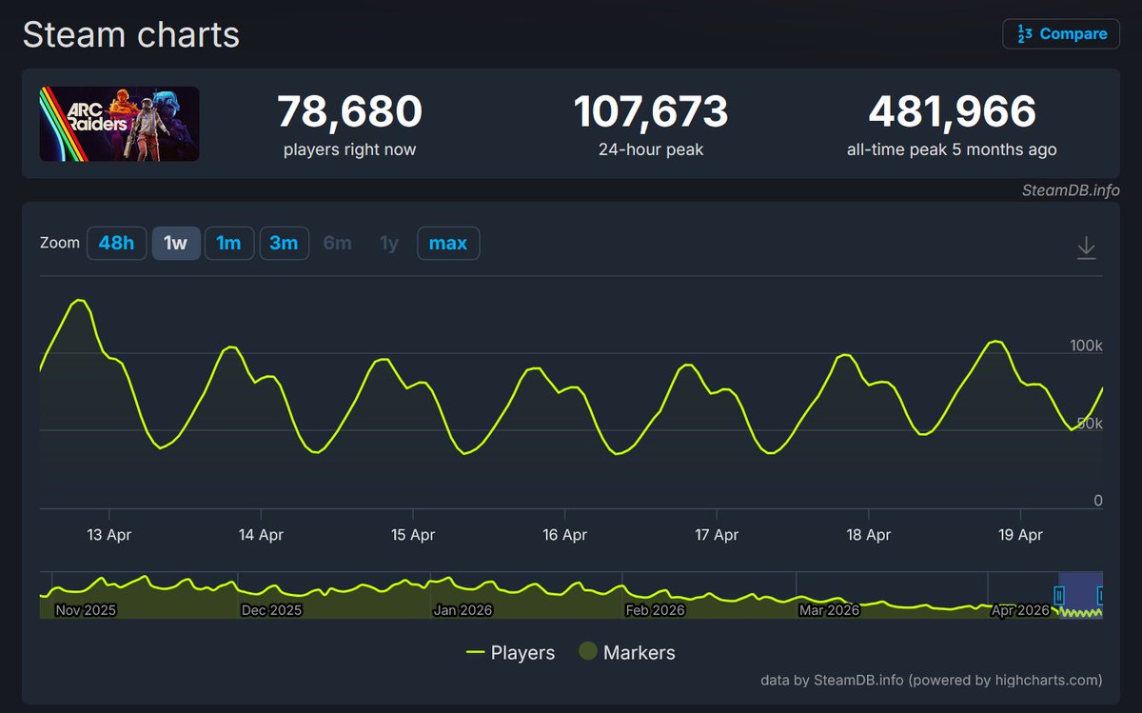Click the 13 Apr axis label
Image resolution: width=1142 pixels, height=713 pixels.
pos(109,535)
